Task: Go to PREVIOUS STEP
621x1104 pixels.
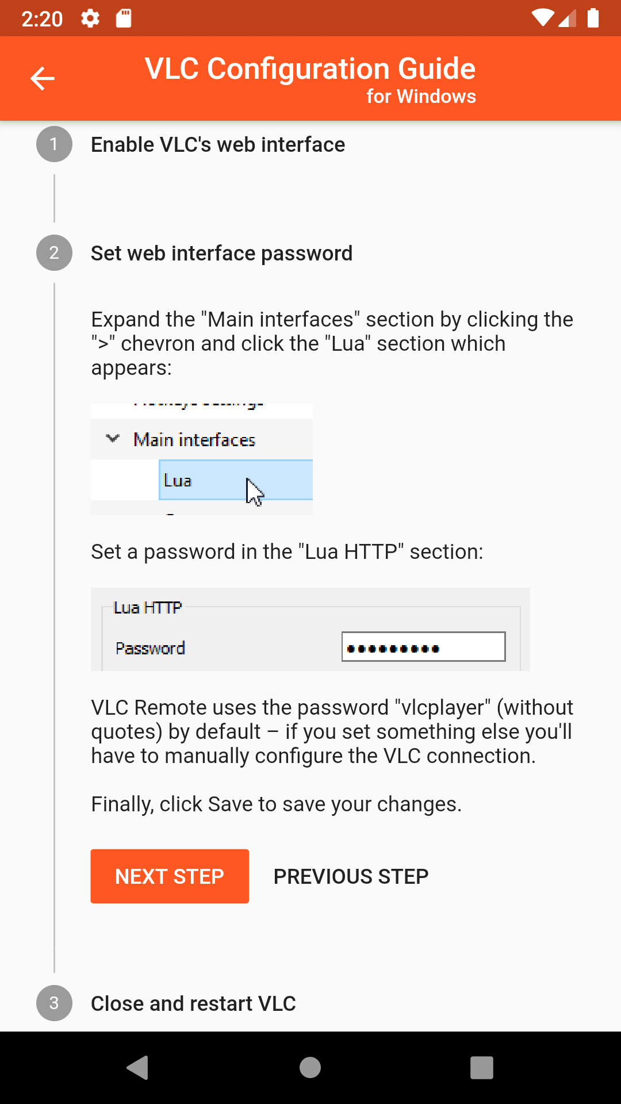Action: (x=351, y=876)
